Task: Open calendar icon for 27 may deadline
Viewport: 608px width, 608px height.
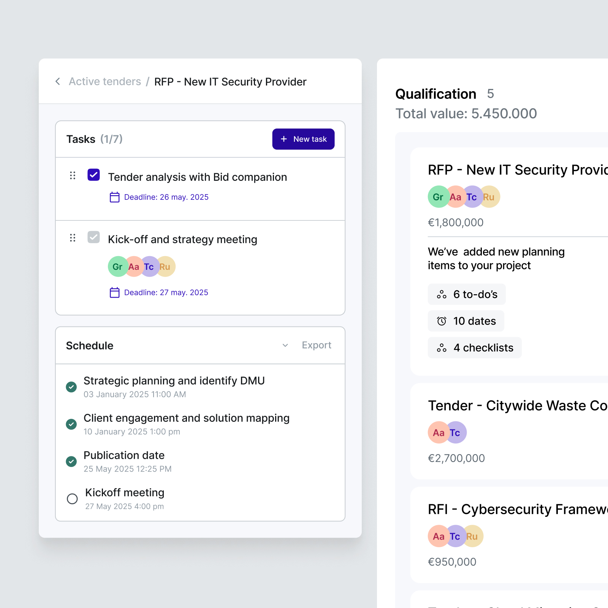Action: coord(114,293)
